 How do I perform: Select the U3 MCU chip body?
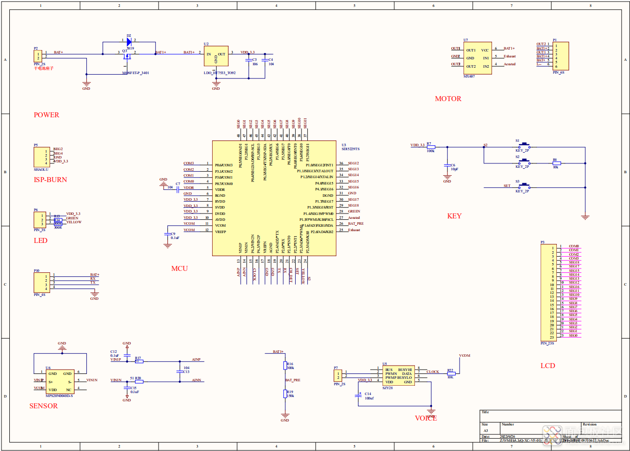click(274, 198)
